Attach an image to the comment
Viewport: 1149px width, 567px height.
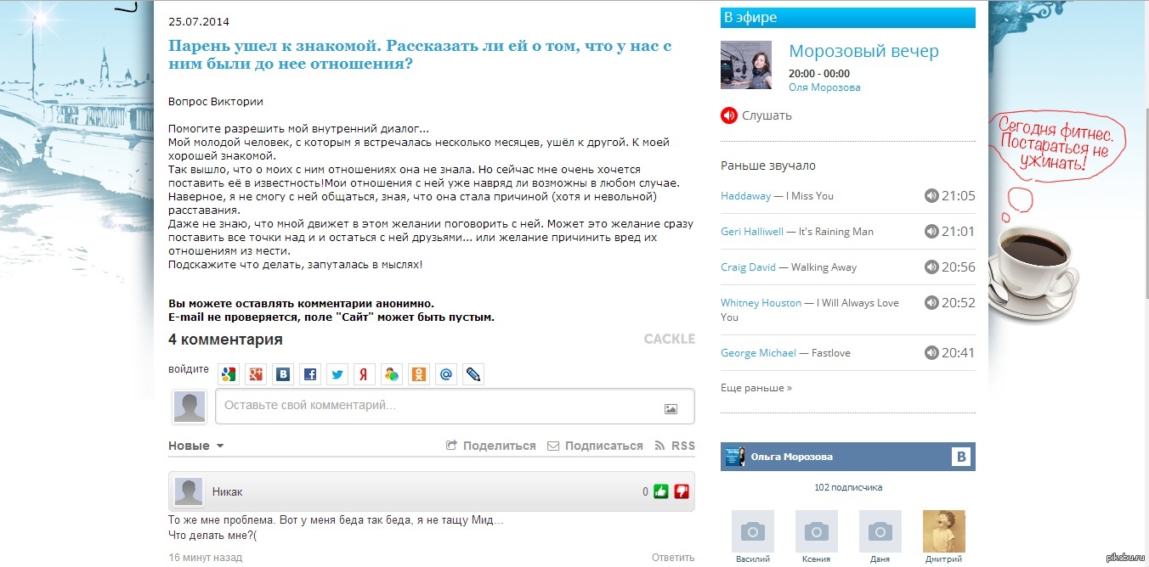tap(671, 408)
